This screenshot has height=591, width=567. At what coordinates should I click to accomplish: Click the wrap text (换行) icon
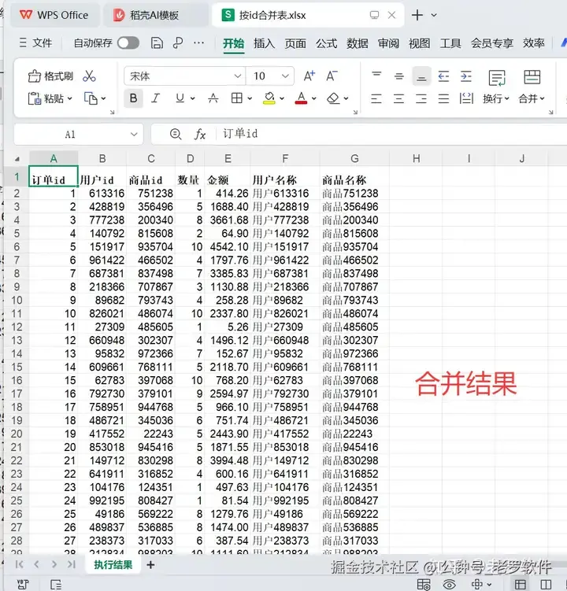[496, 78]
